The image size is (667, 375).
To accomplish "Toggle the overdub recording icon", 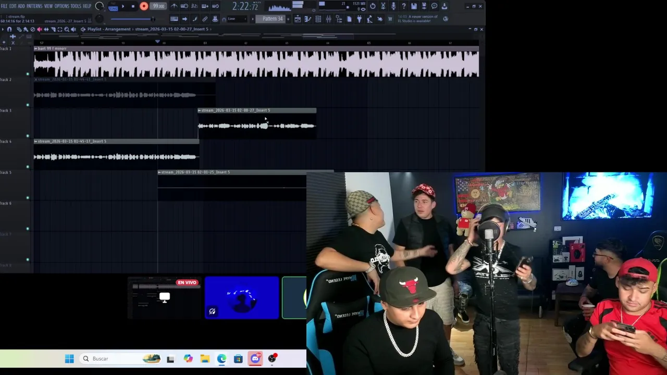I will pyautogui.click(x=205, y=6).
